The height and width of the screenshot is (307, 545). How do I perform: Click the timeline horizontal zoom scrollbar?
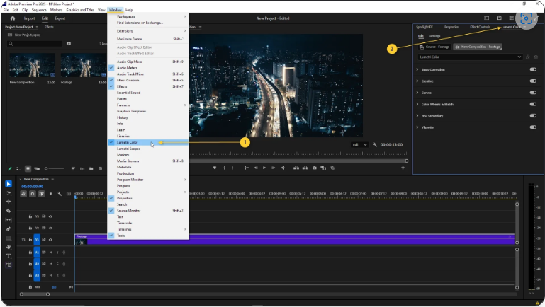point(35,294)
